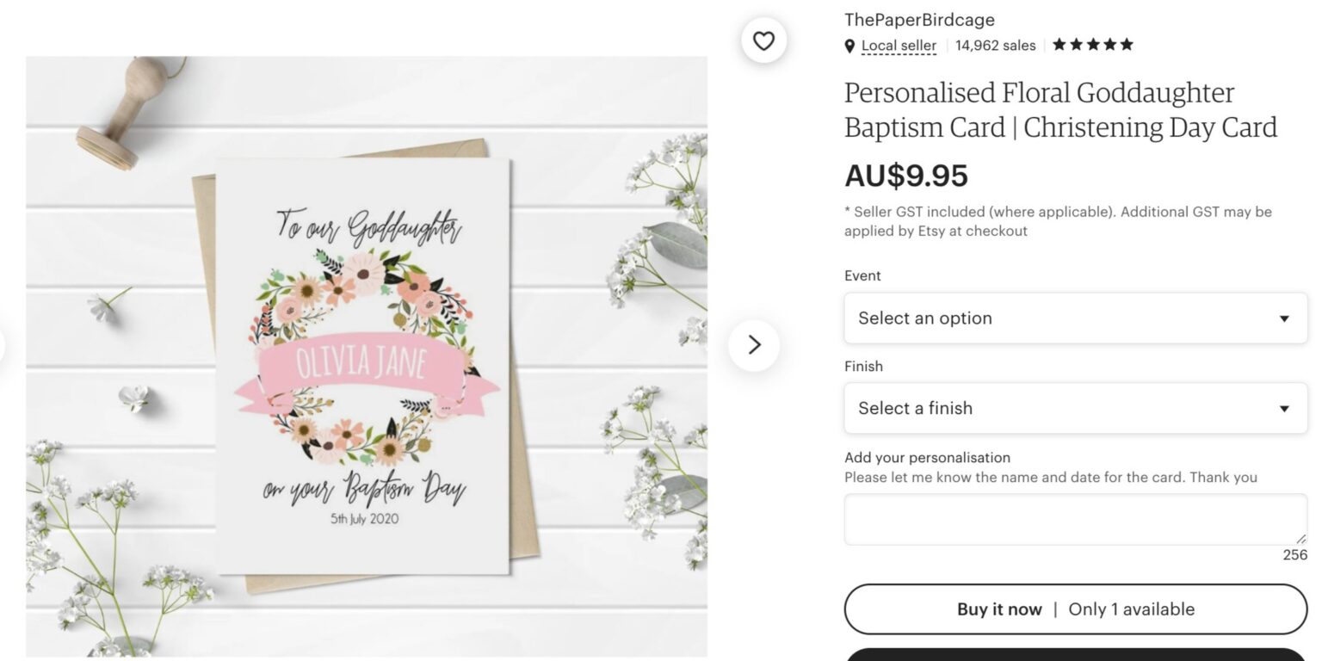This screenshot has width=1322, height=661.
Task: Open the Finish dropdown labeled Select a finish
Action: [1075, 408]
